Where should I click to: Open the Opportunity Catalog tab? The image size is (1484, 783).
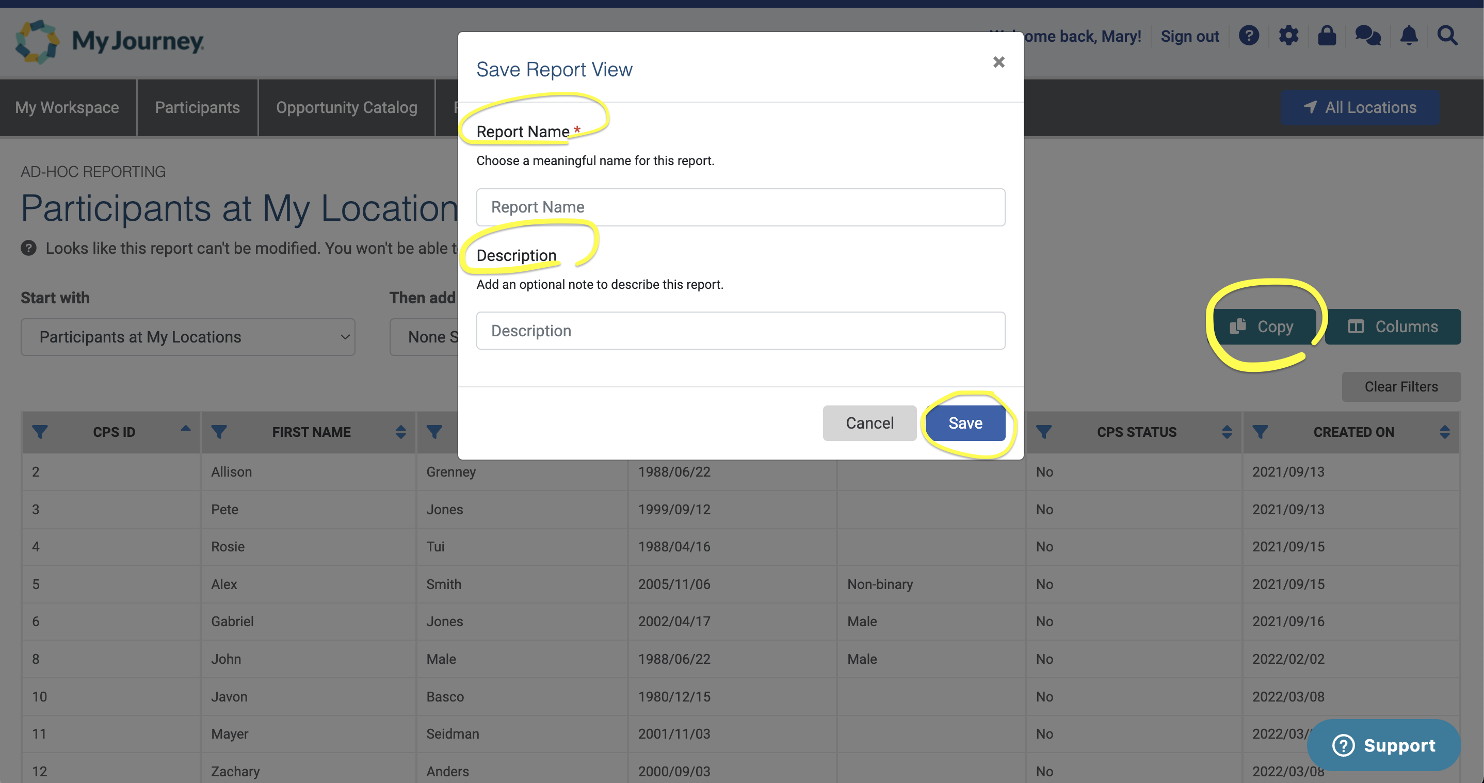tap(346, 107)
